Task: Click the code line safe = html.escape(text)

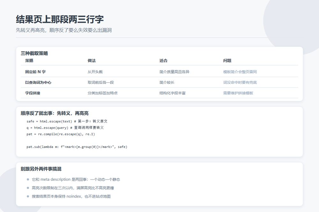Action: pyautogui.click(x=67, y=121)
